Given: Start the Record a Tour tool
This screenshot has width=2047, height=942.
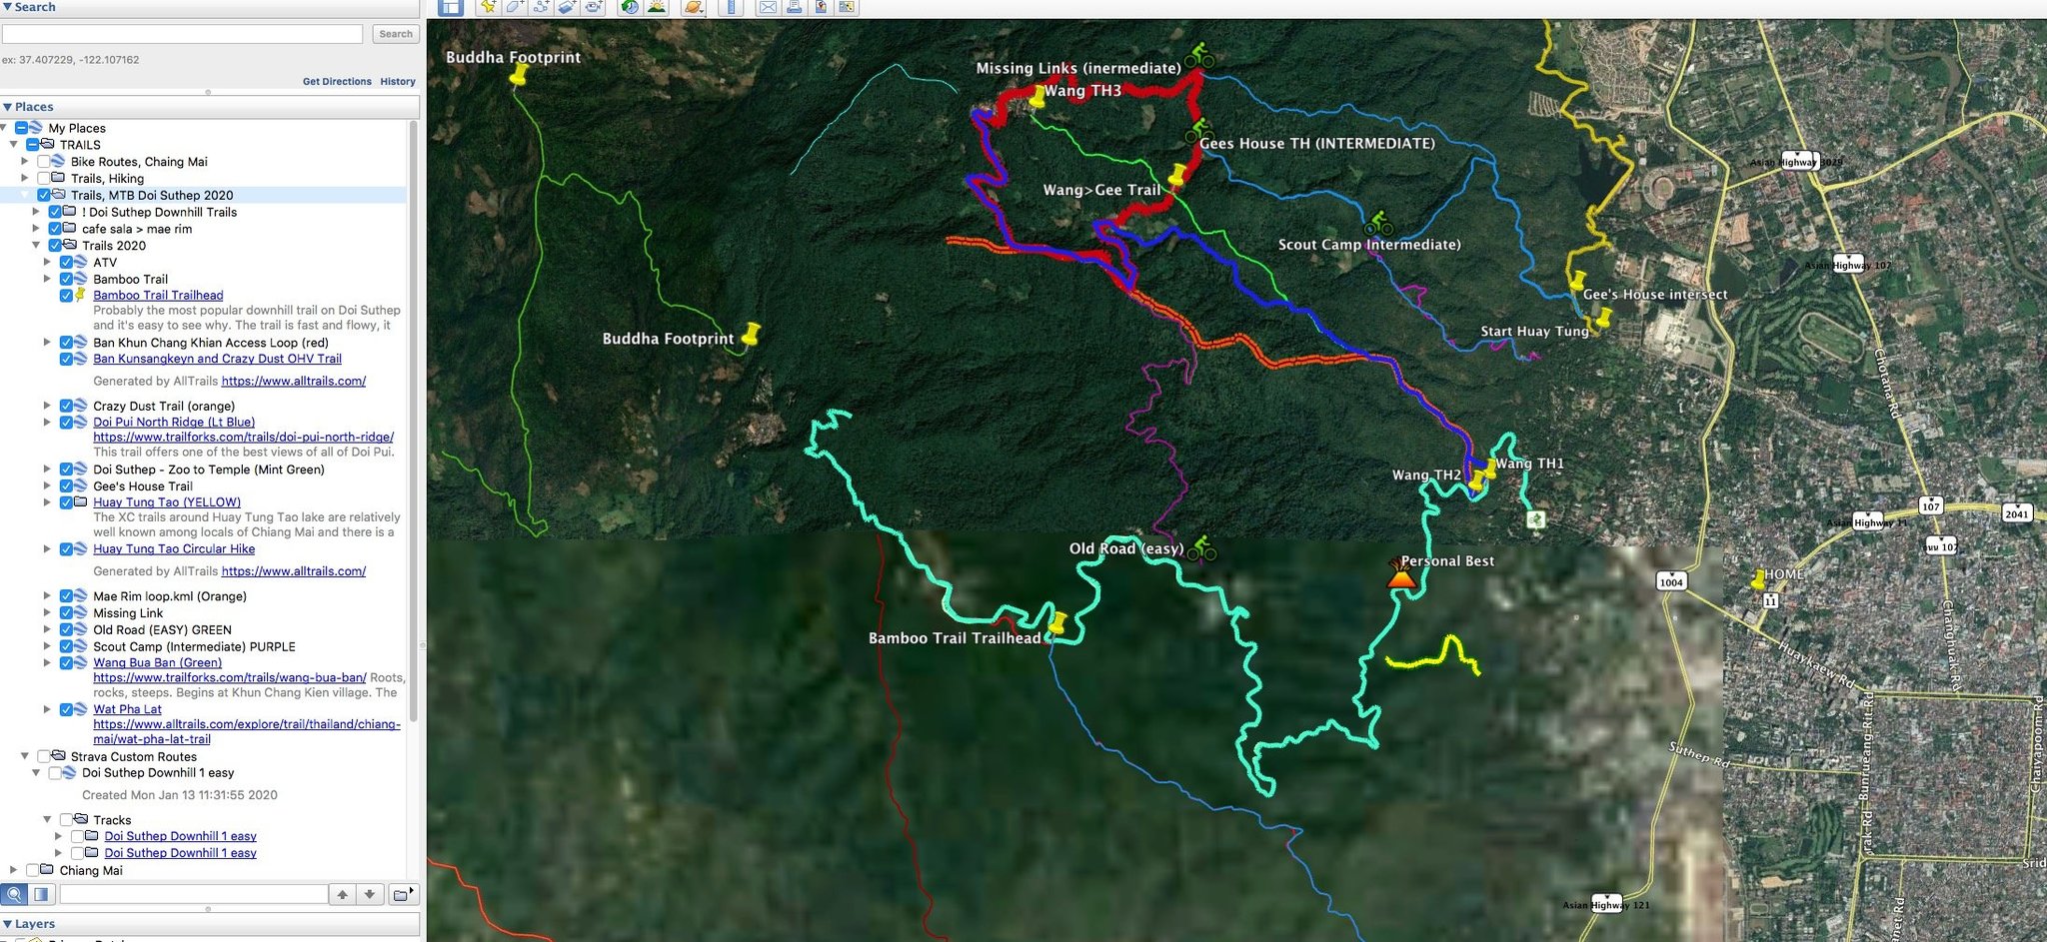Looking at the screenshot, I should [x=594, y=7].
